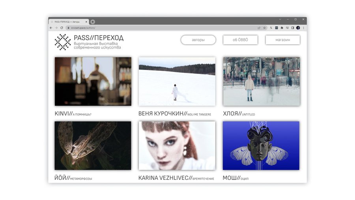355x200 pixels.
Task: Open the user profile avatar
Action: (298, 28)
